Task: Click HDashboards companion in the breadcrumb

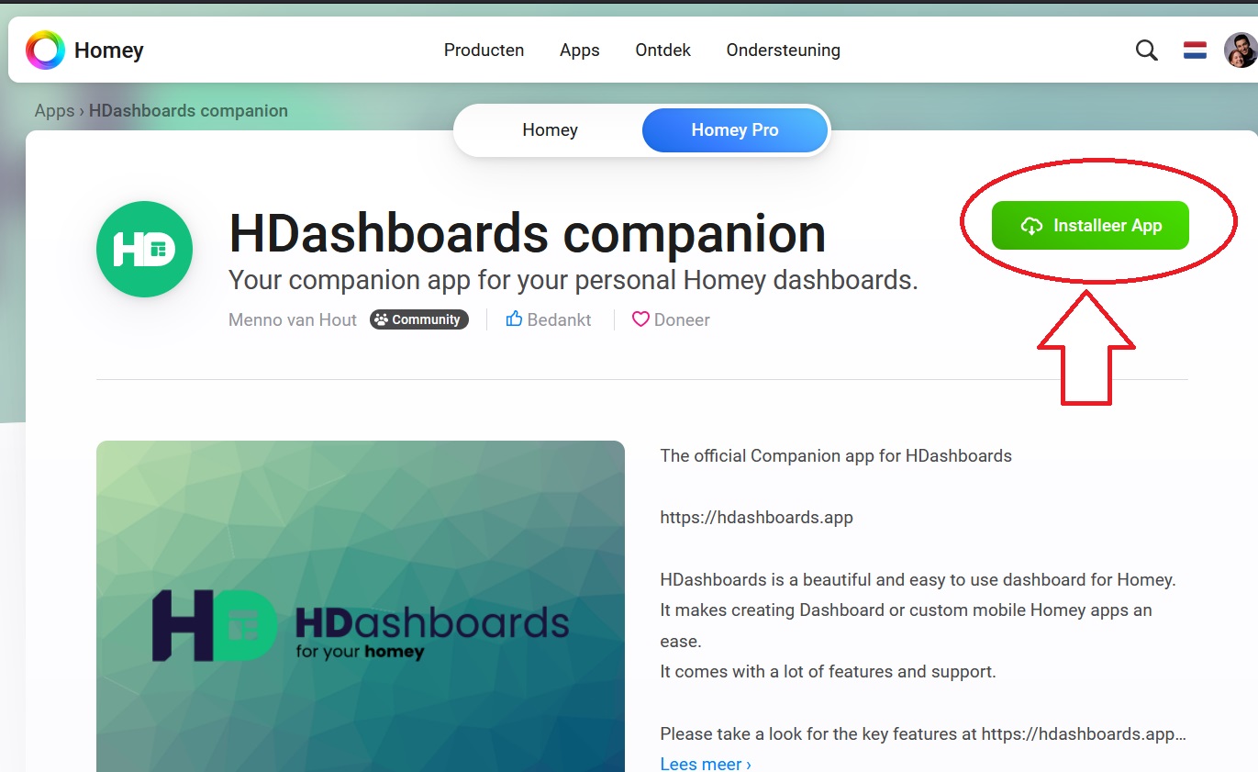Action: click(188, 111)
